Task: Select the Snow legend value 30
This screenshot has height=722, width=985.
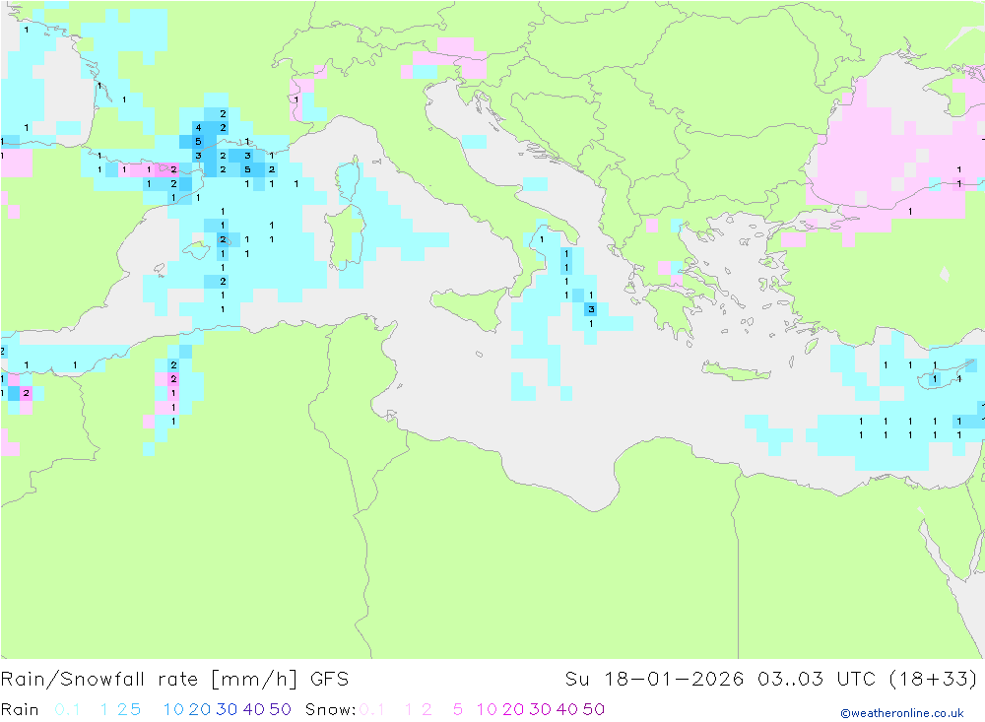Action: pyautogui.click(x=540, y=709)
